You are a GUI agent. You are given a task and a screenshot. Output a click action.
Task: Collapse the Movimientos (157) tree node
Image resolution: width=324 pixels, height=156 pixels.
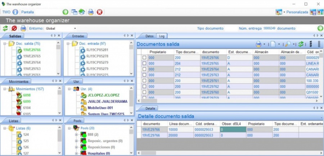(5, 89)
